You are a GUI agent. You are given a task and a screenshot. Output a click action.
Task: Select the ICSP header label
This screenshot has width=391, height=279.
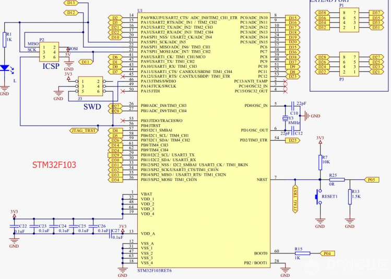tap(51, 66)
